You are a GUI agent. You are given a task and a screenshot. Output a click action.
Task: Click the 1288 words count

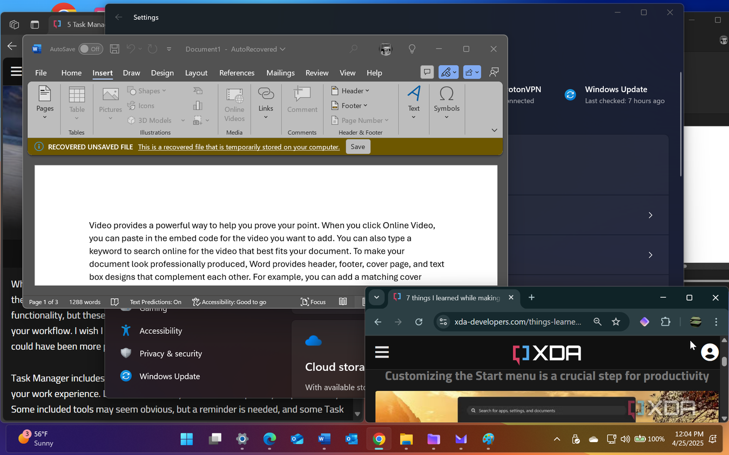click(x=85, y=302)
